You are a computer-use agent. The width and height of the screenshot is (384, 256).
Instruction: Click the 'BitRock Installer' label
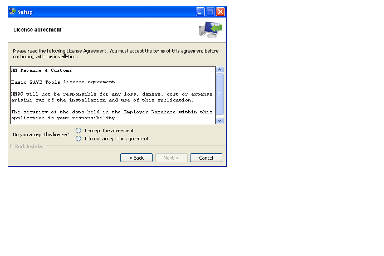(x=26, y=146)
